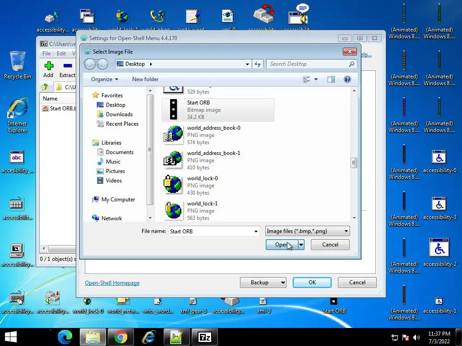The image size is (462, 346).
Task: Click Add in 7-Zip window
Action: click(x=48, y=70)
